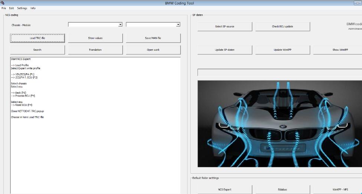This screenshot has width=362, height=194.
Task: Open the Settings menu
Action: [x=22, y=8]
